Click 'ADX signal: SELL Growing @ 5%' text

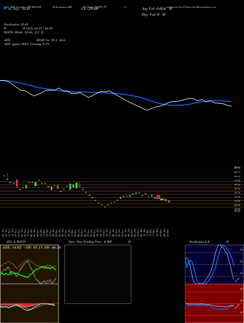(27, 44)
